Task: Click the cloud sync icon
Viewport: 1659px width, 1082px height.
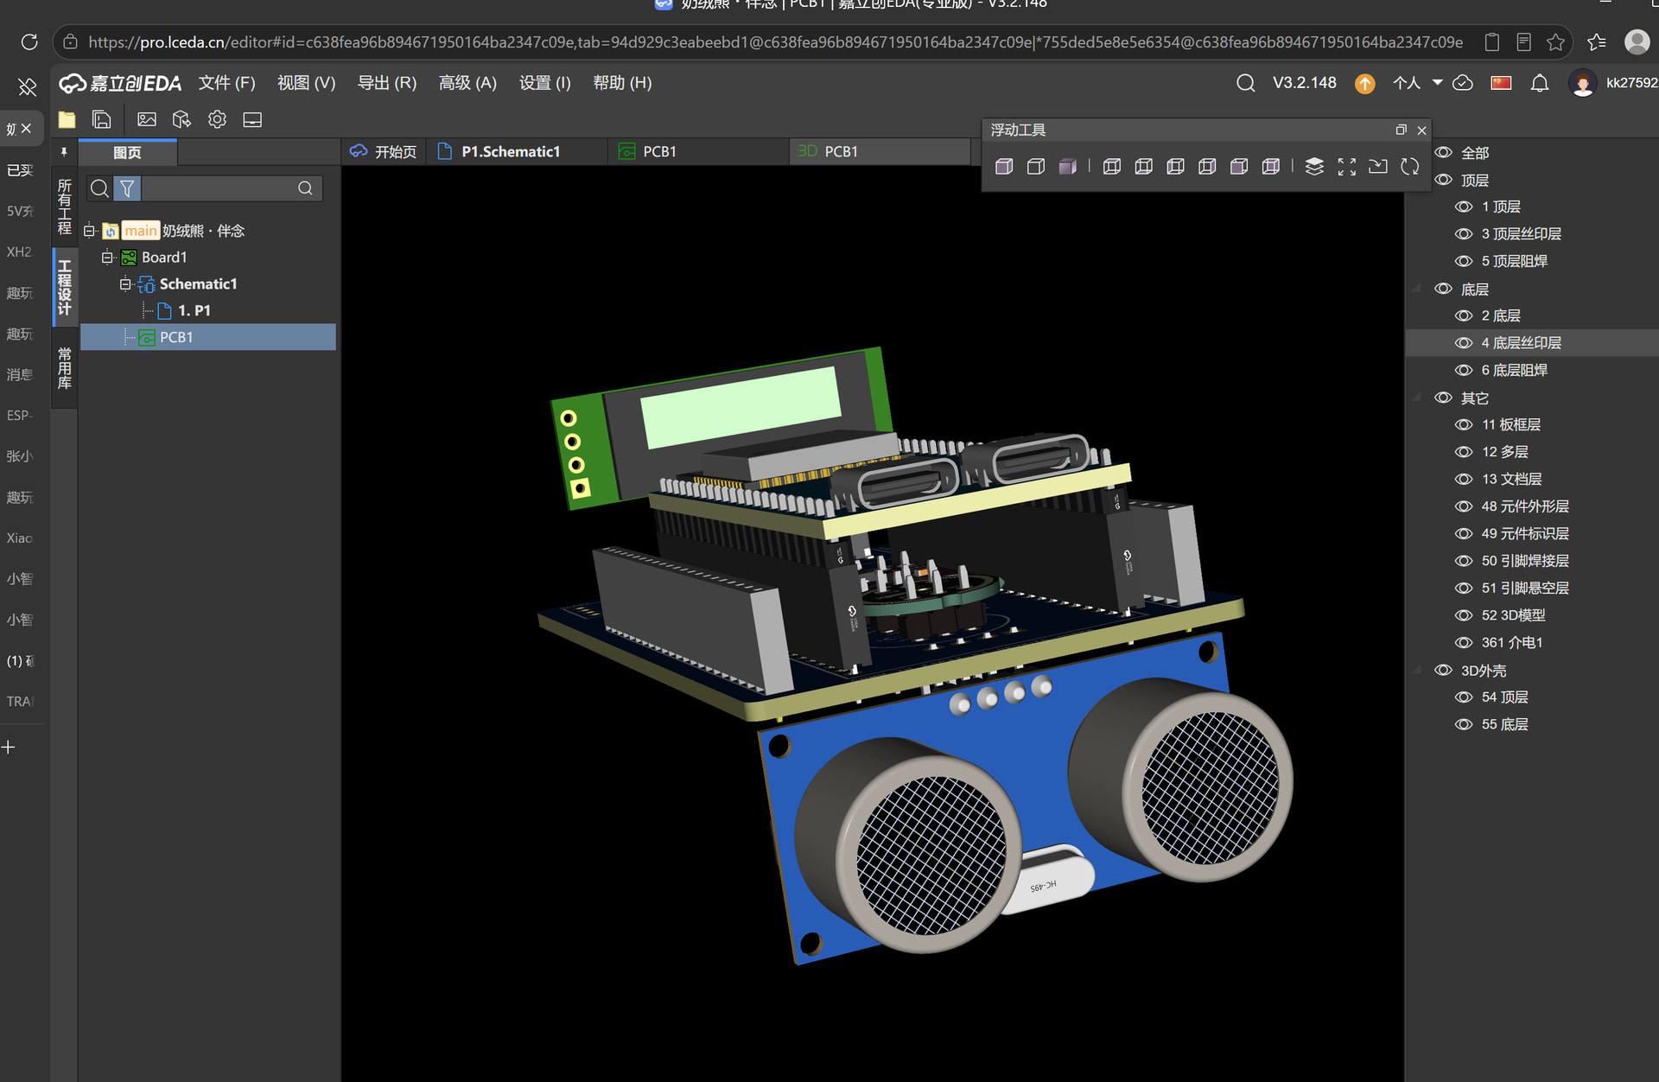Action: (x=1463, y=83)
